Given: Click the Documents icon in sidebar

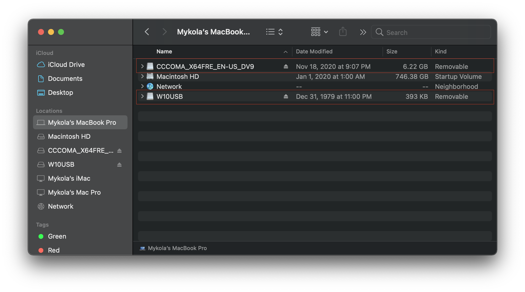Looking at the screenshot, I should [x=41, y=78].
